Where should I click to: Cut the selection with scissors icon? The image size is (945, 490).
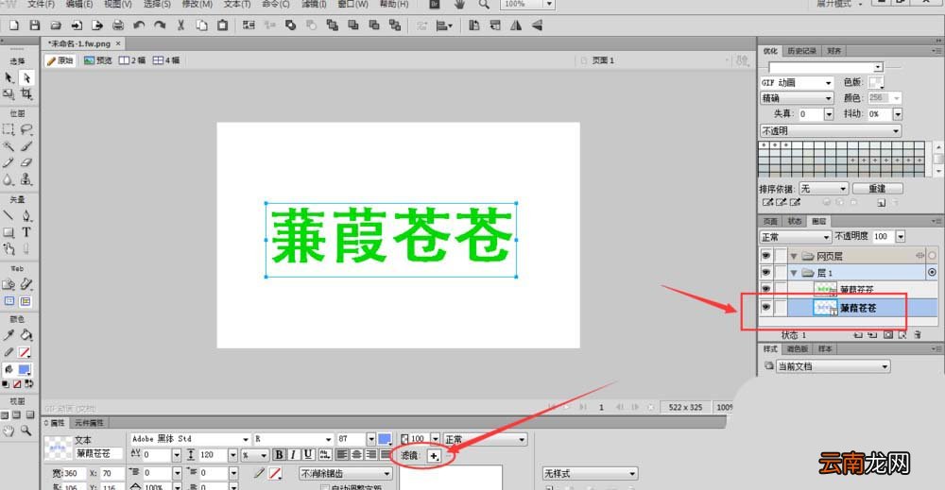tap(180, 25)
